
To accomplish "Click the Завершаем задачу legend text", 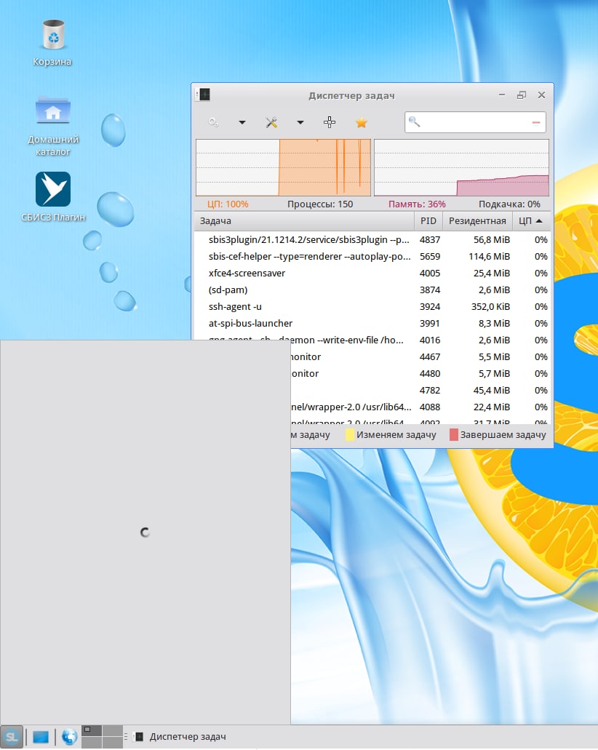I will tap(503, 435).
